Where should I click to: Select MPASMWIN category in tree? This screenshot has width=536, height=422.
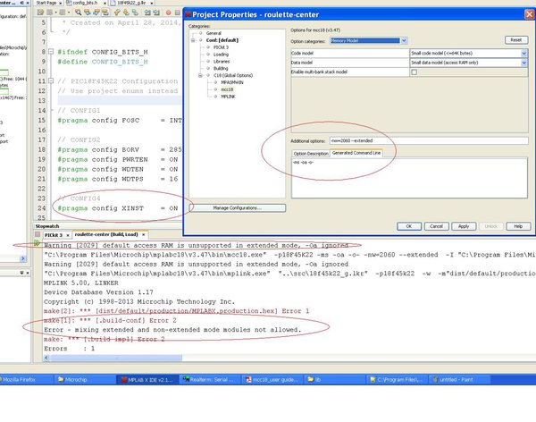pos(232,82)
